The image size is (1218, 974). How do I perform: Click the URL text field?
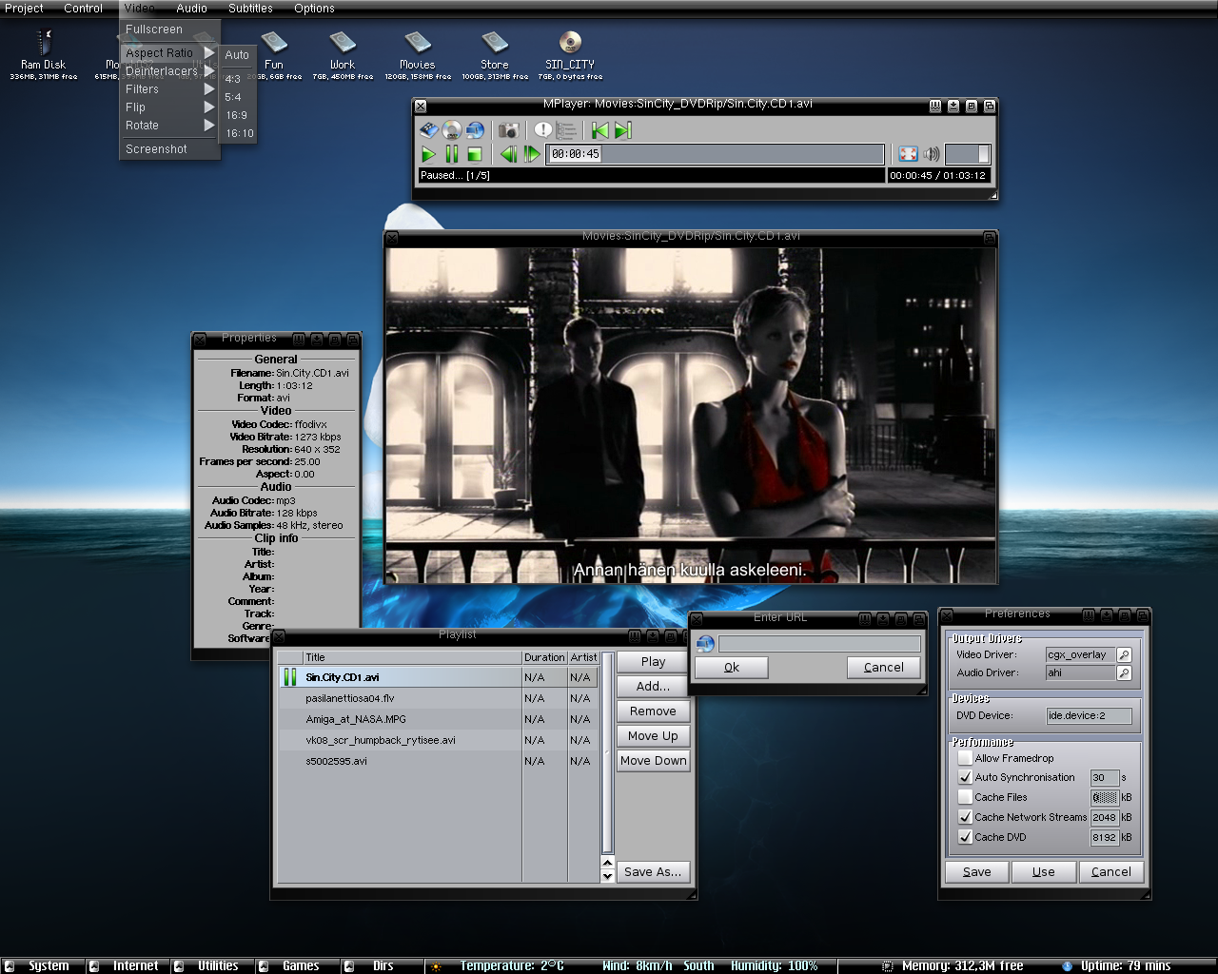pos(819,644)
